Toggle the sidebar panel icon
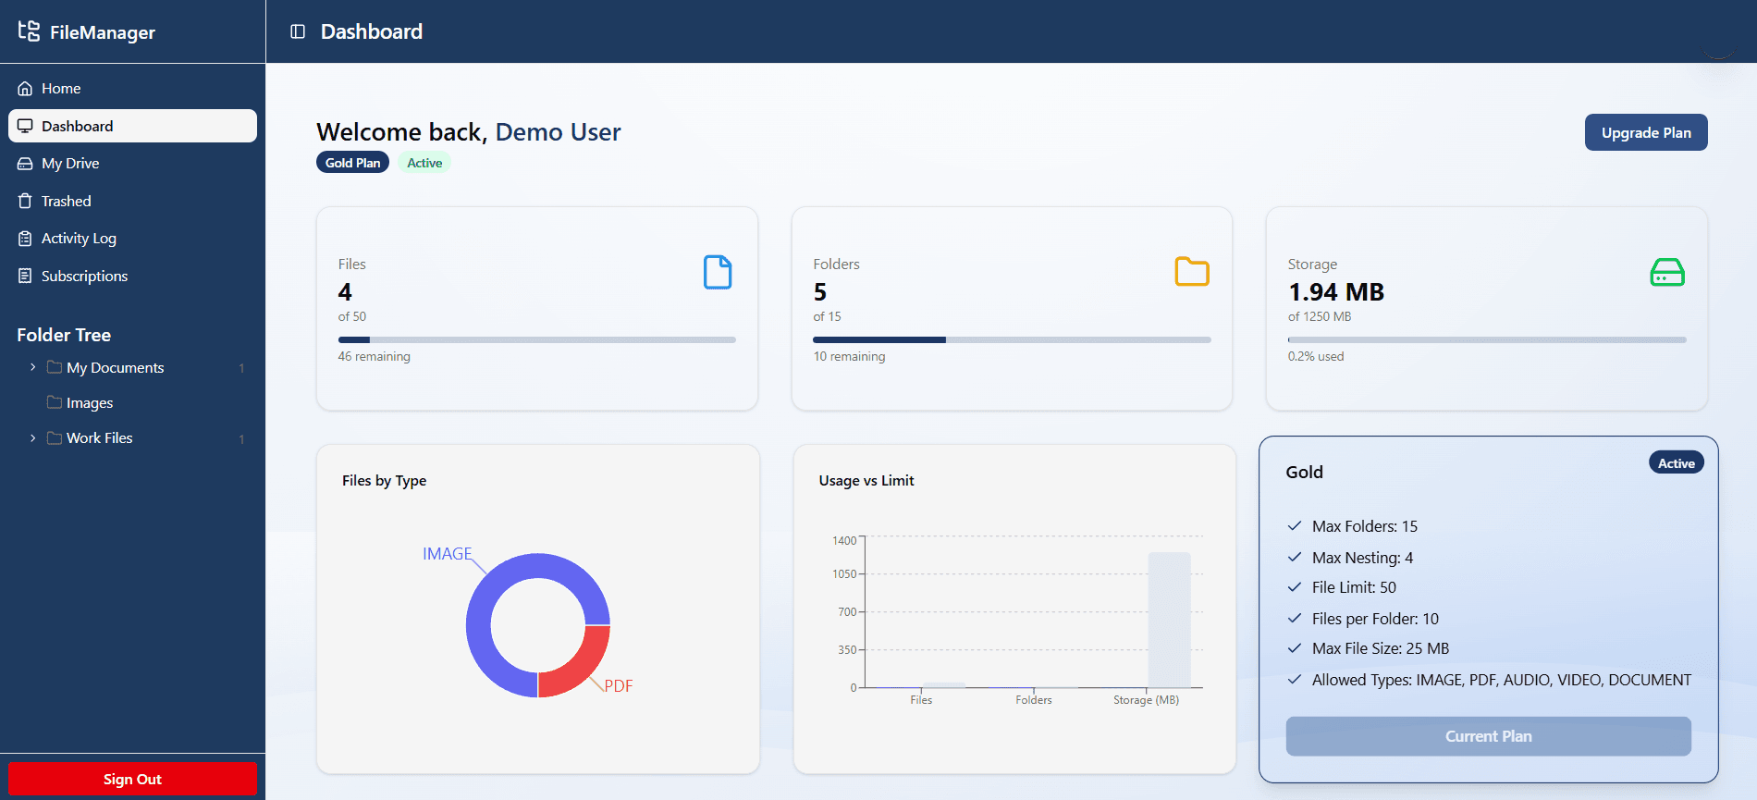 click(298, 31)
